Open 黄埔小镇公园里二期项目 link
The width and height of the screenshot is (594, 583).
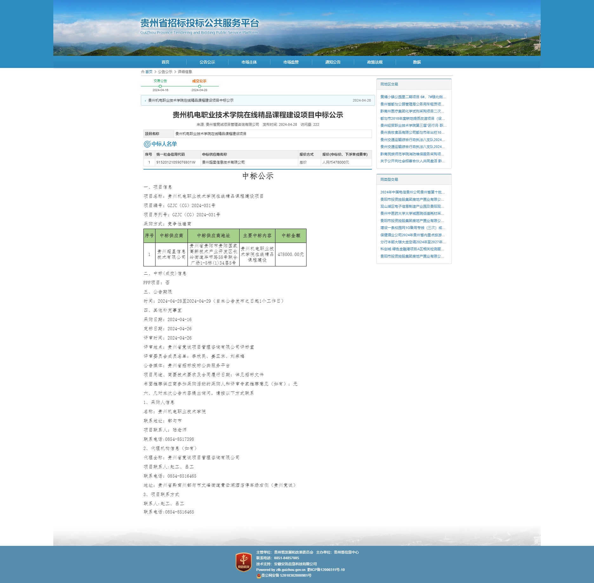[413, 97]
